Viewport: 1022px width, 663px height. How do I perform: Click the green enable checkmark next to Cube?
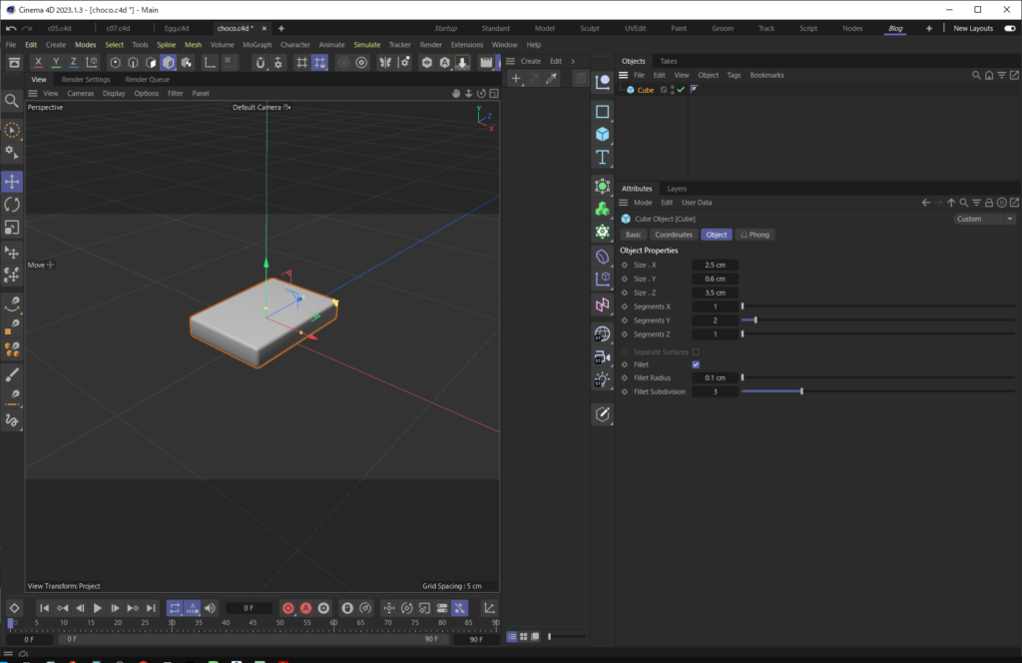pos(681,90)
